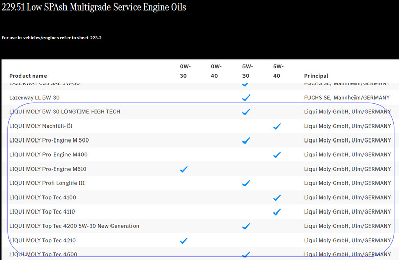Click the Principal cell in the Top Tec 4210 row
Image resolution: width=399 pixels, height=260 pixels.
(348, 240)
